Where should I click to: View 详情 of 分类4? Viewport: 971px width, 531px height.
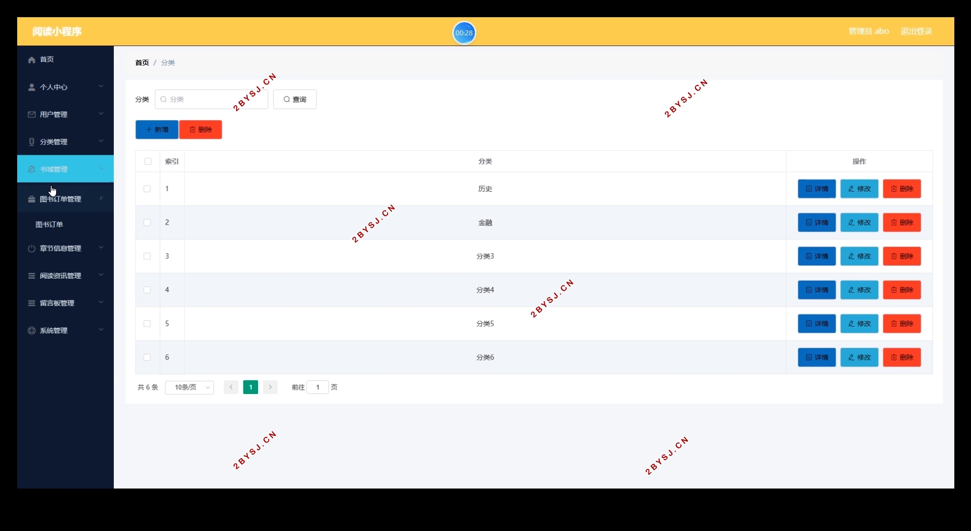click(x=817, y=290)
